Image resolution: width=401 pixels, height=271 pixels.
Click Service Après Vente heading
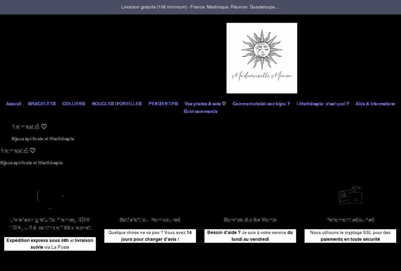coord(250,220)
